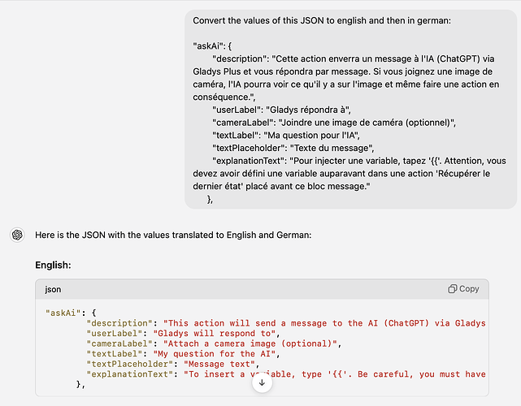Click the "textLabel" key in the code block

coord(115,354)
